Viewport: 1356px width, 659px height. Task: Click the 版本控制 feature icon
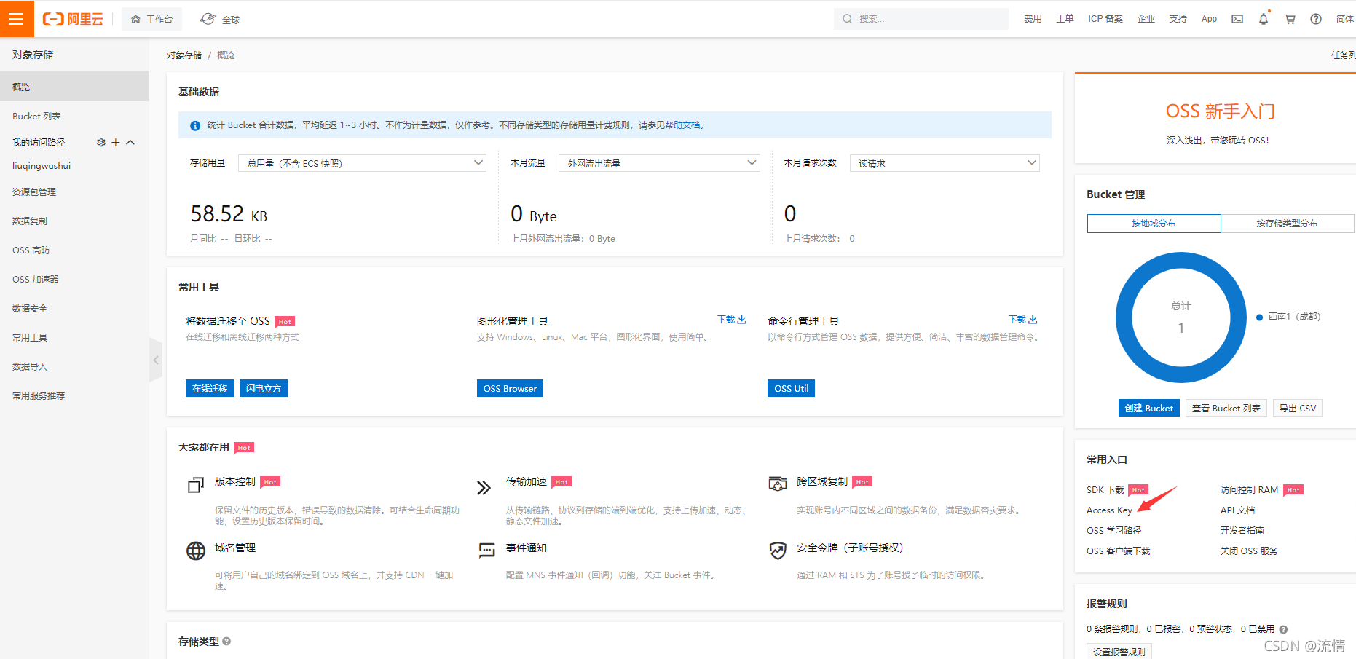click(x=196, y=485)
